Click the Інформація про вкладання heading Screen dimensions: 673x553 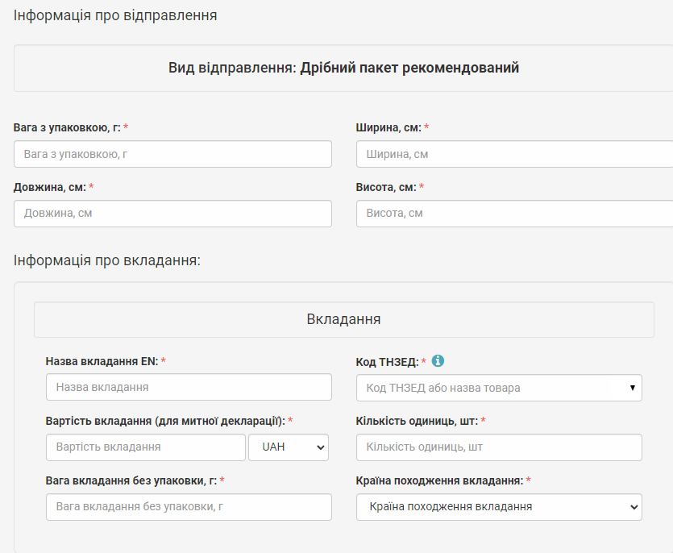(107, 260)
